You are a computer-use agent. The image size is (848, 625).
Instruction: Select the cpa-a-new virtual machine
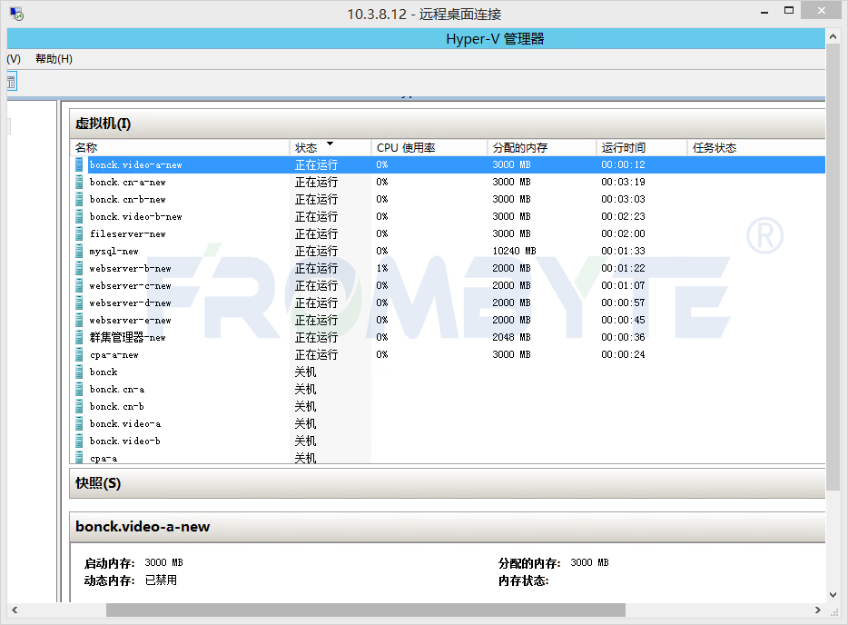[x=114, y=355]
